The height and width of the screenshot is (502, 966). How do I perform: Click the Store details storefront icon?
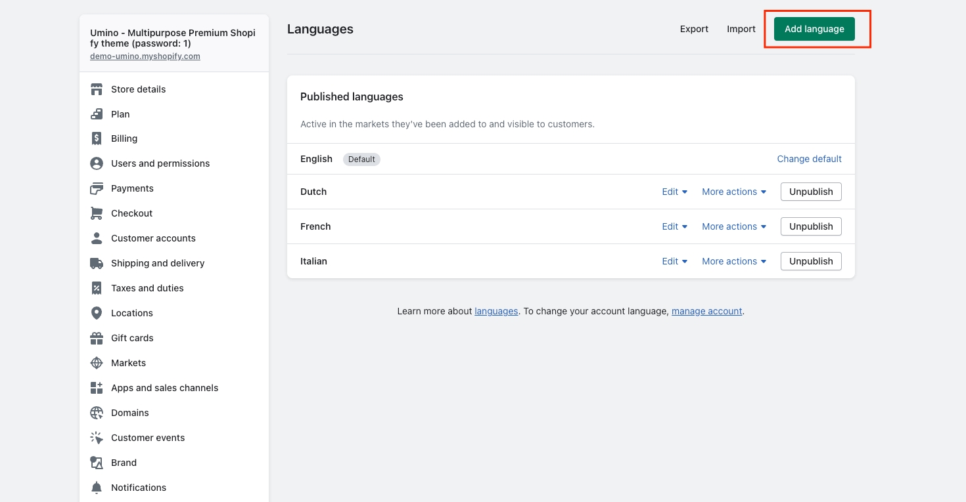(97, 89)
